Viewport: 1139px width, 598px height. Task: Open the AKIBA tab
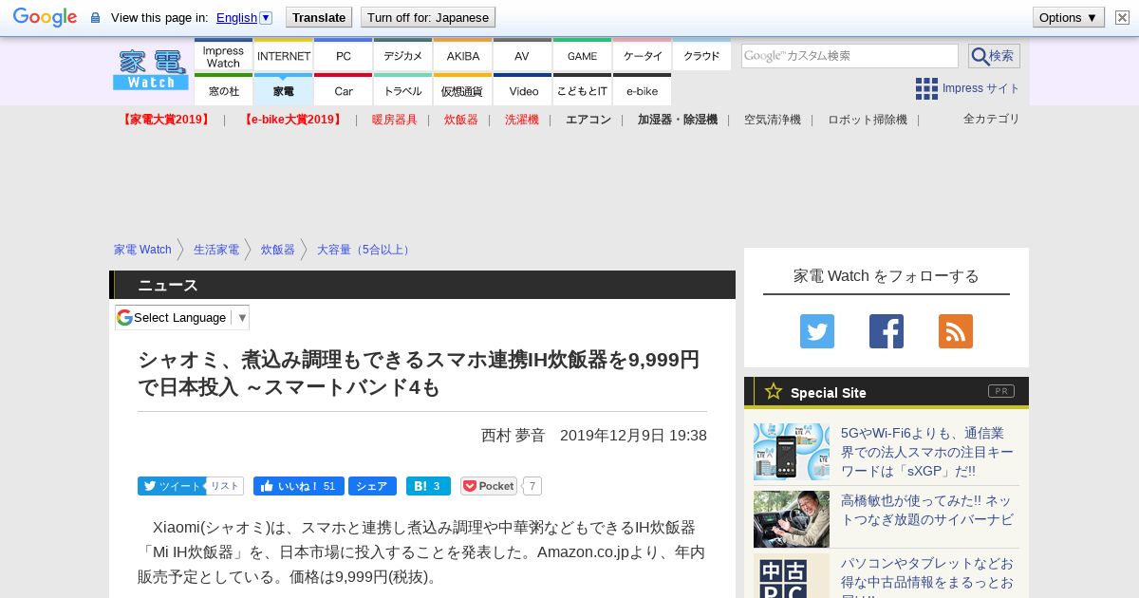[x=462, y=56]
